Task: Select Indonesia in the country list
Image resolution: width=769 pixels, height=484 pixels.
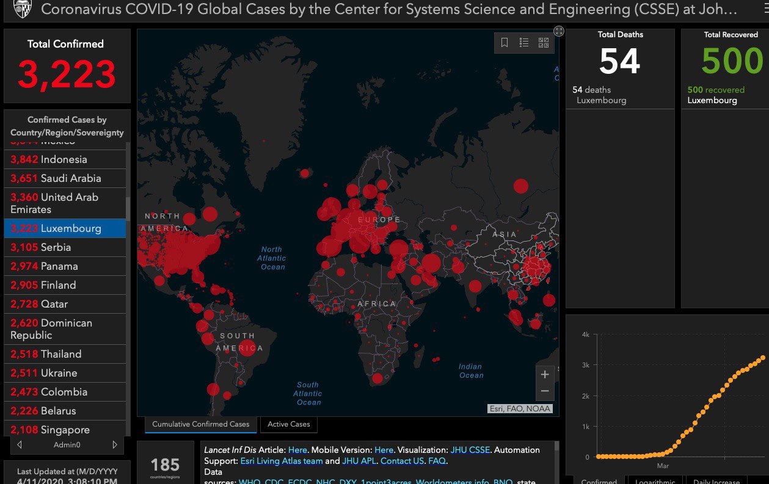Action: tap(65, 159)
